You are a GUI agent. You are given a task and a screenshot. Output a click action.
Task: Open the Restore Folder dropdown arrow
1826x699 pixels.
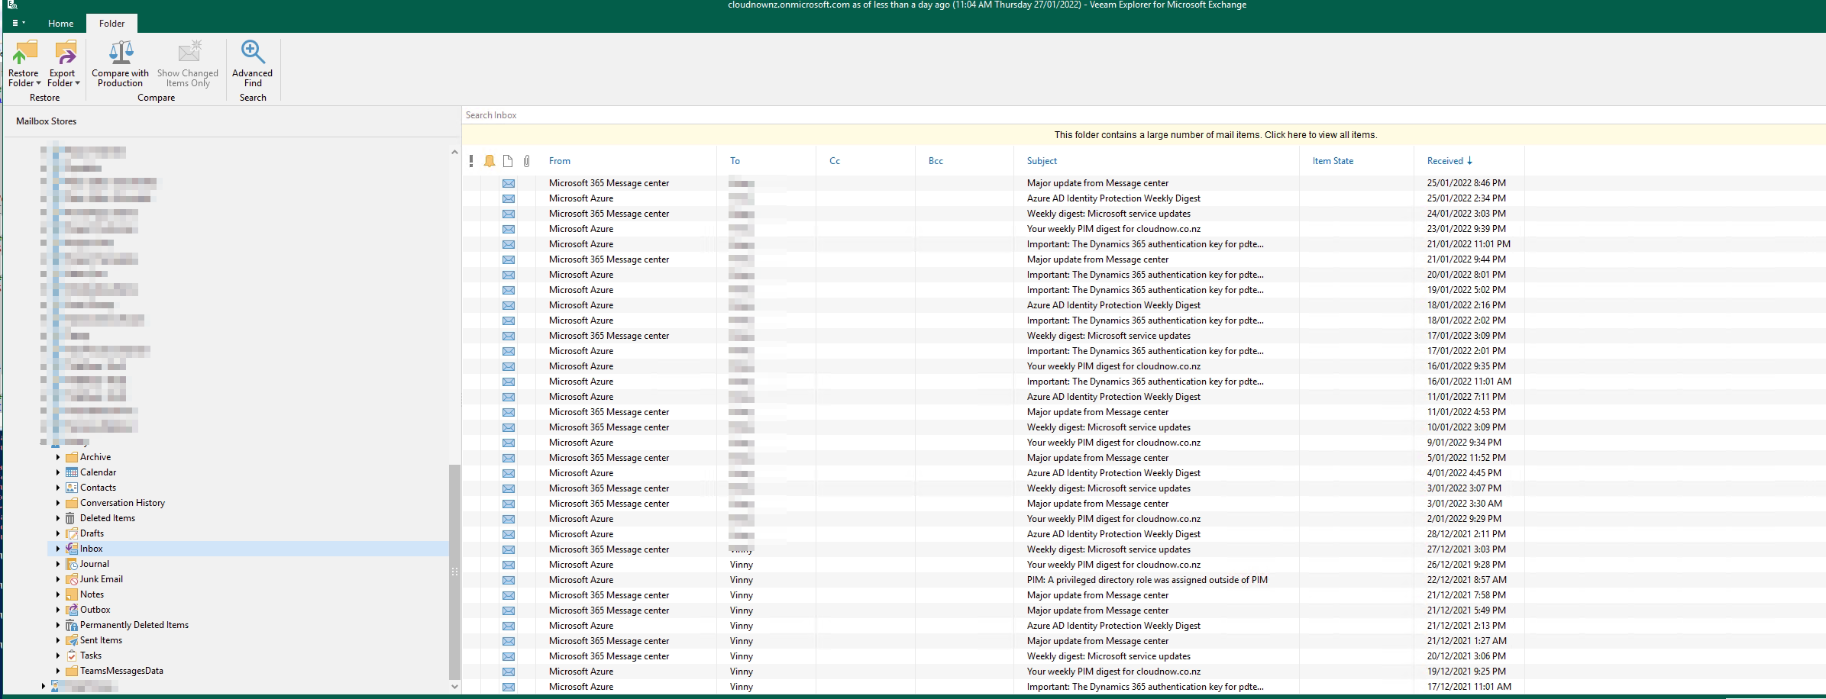click(x=38, y=83)
